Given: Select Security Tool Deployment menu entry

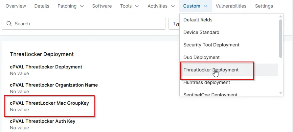Looking at the screenshot, I should click(x=211, y=45).
